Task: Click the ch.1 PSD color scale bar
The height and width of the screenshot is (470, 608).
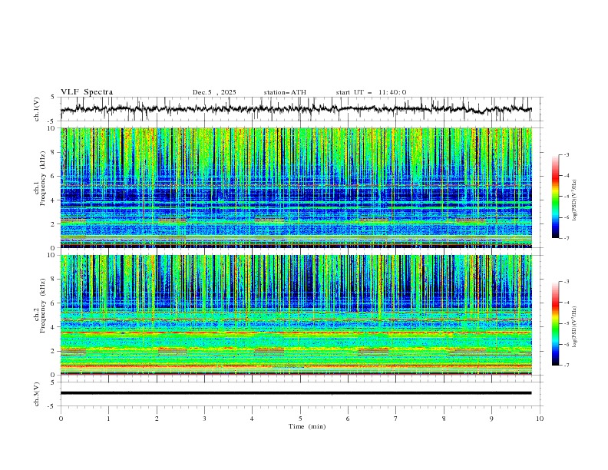Action: click(555, 197)
